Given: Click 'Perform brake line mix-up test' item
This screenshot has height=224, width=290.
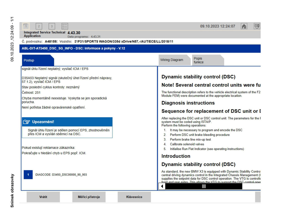Looking at the screenshot, I should pos(190,139).
